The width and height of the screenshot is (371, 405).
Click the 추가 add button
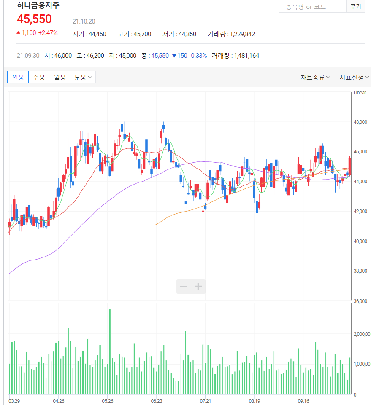pyautogui.click(x=355, y=6)
